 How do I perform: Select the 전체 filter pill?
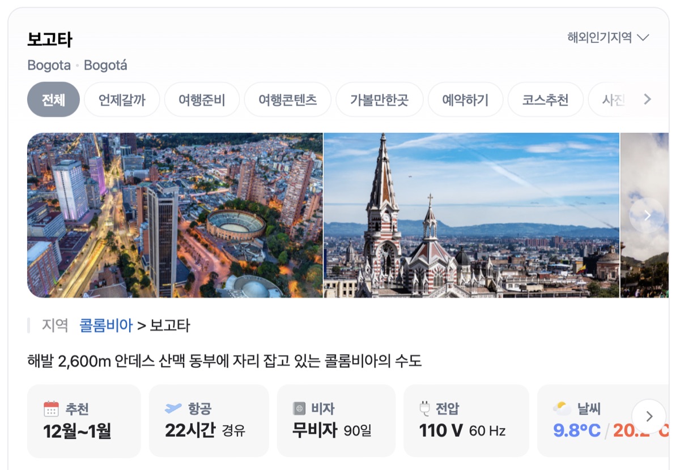coord(53,99)
